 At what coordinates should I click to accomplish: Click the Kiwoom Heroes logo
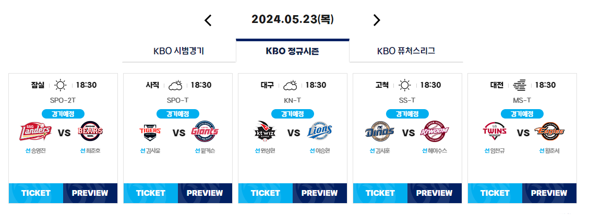coord(435,131)
